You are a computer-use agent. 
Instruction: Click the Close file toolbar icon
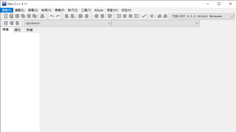(29, 16)
